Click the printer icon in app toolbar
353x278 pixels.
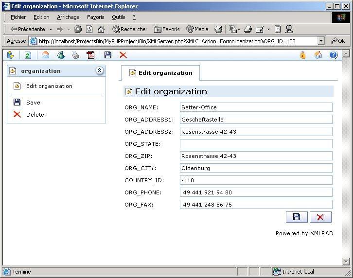[75, 55]
